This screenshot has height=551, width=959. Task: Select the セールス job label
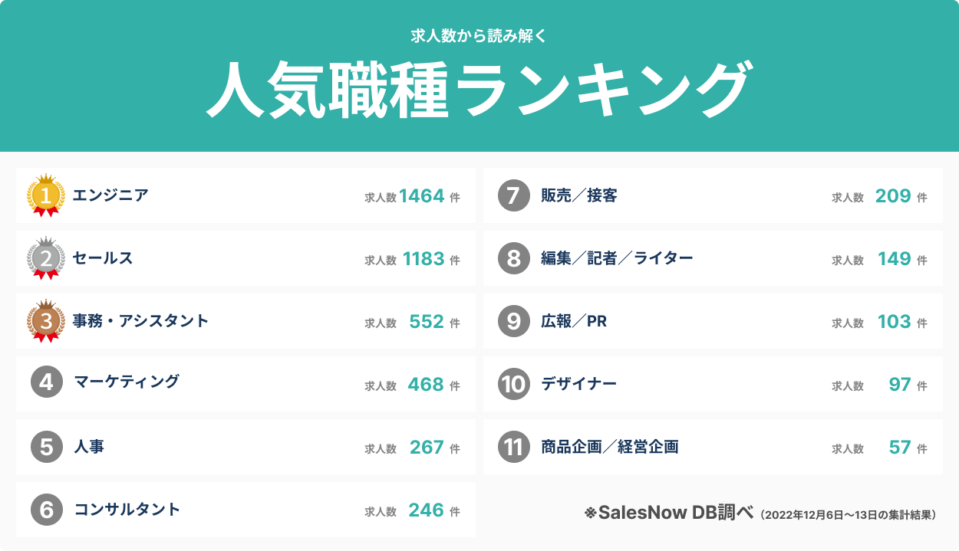point(103,258)
